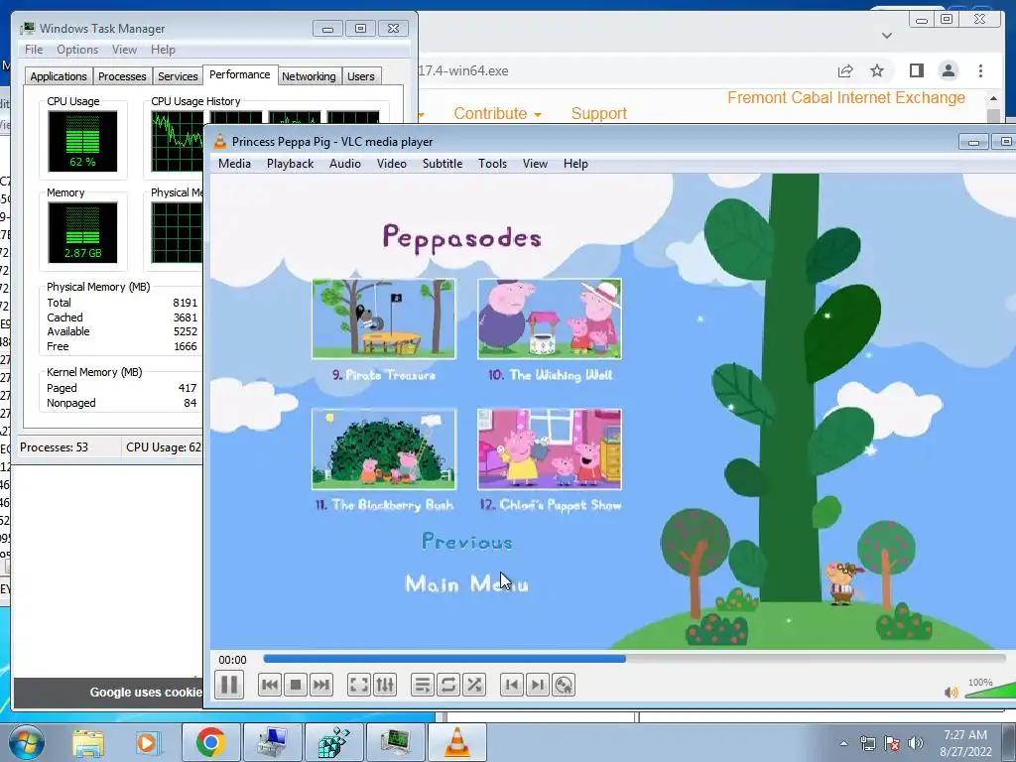
Task: Click Previous in the DVD menu
Action: 467,542
